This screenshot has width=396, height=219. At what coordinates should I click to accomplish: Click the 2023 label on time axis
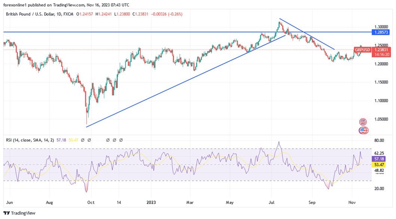point(151,203)
